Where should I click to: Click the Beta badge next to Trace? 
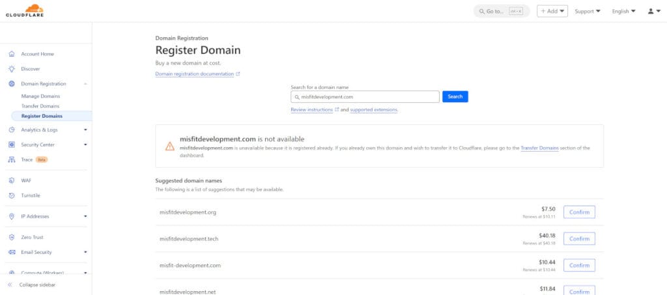pos(42,160)
